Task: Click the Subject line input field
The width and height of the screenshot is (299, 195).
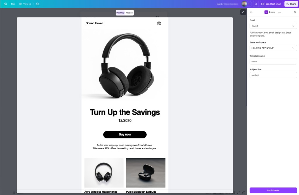Action: pos(273,75)
